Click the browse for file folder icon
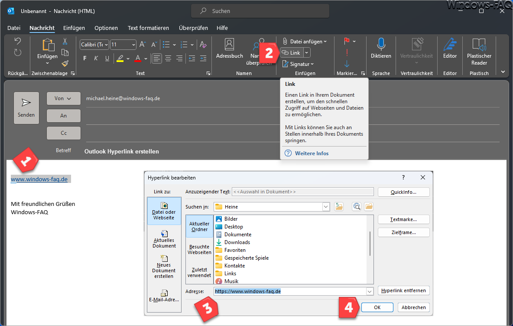 [369, 206]
